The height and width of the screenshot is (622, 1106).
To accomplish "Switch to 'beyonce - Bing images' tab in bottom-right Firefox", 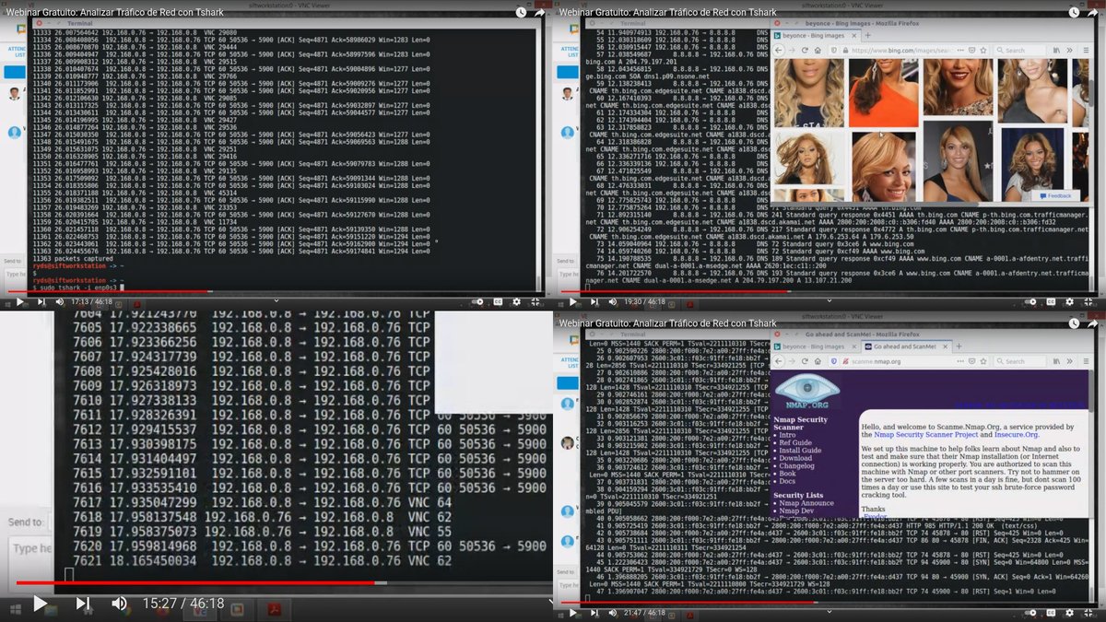I will [816, 346].
